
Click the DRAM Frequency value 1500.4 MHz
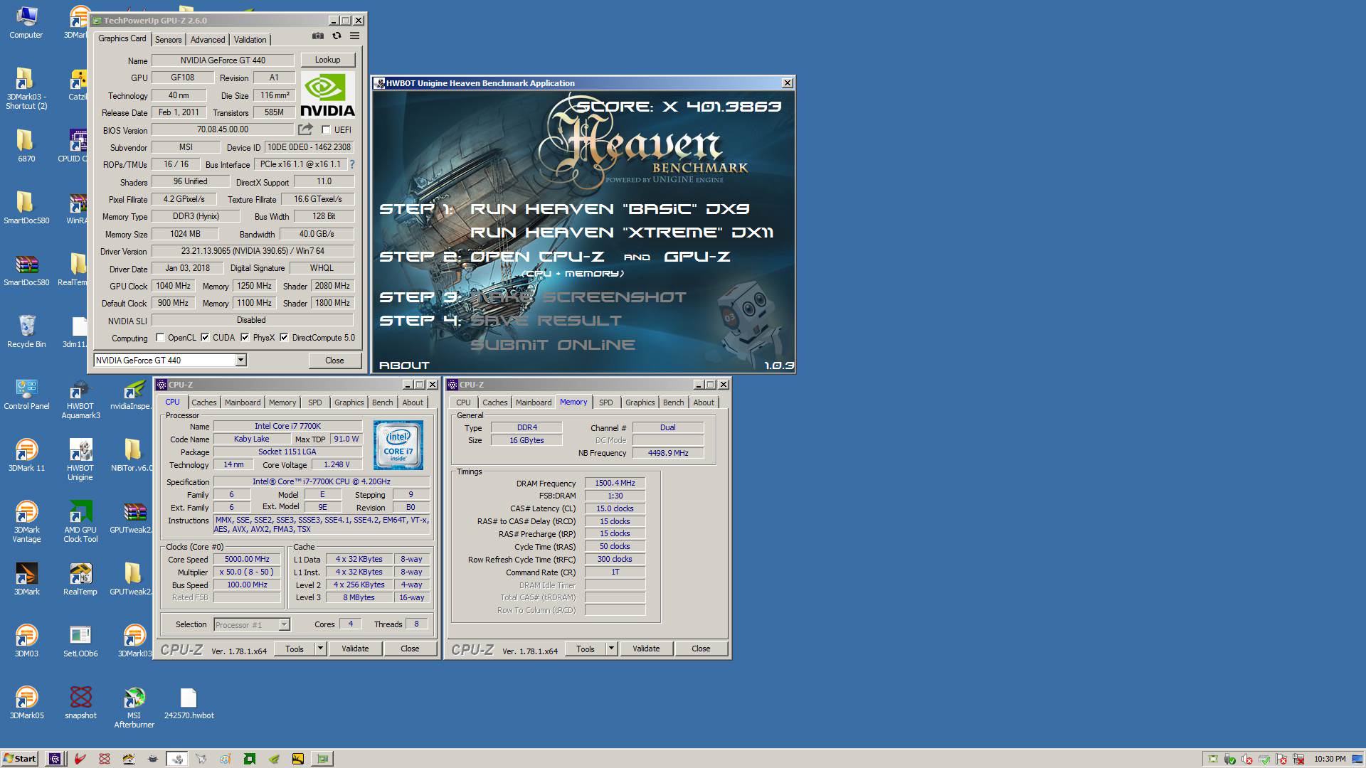tap(615, 483)
